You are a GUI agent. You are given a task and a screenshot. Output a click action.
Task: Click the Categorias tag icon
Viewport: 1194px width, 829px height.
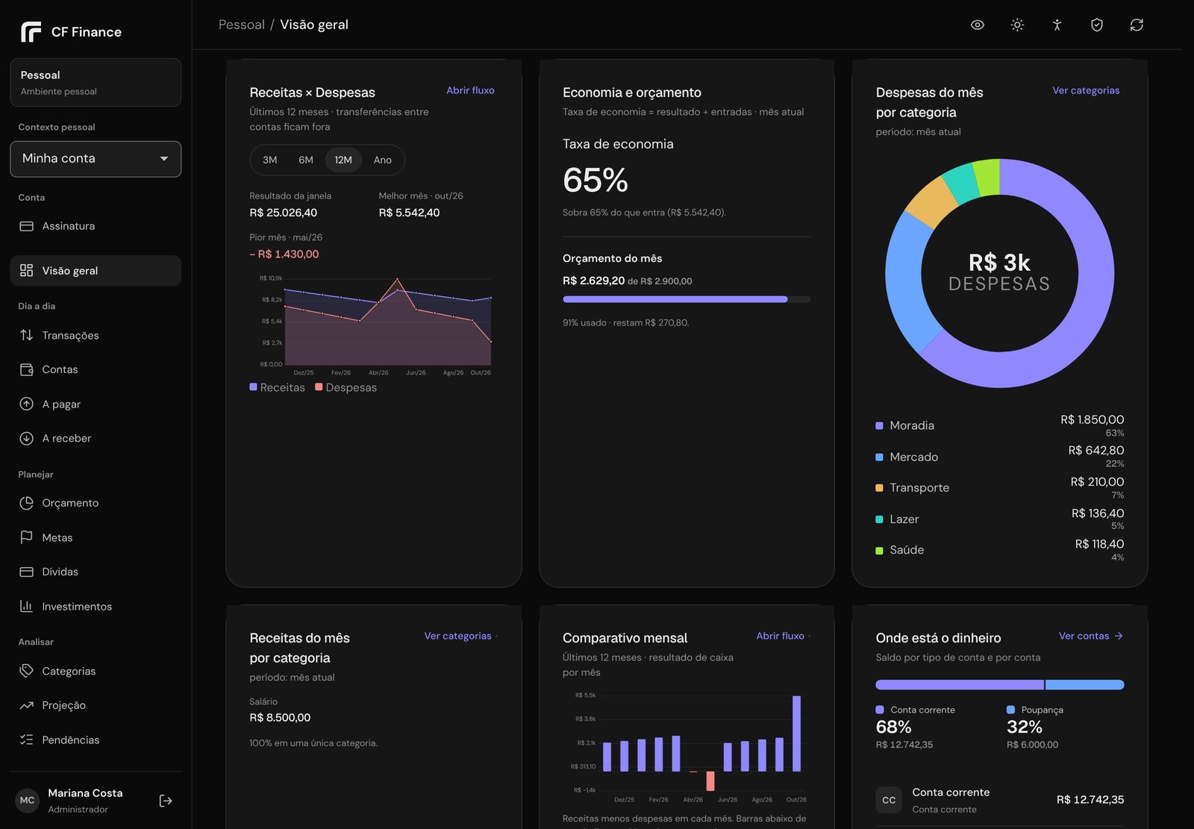point(27,671)
